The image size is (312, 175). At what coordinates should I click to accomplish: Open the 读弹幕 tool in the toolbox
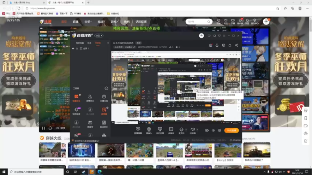click(x=104, y=111)
